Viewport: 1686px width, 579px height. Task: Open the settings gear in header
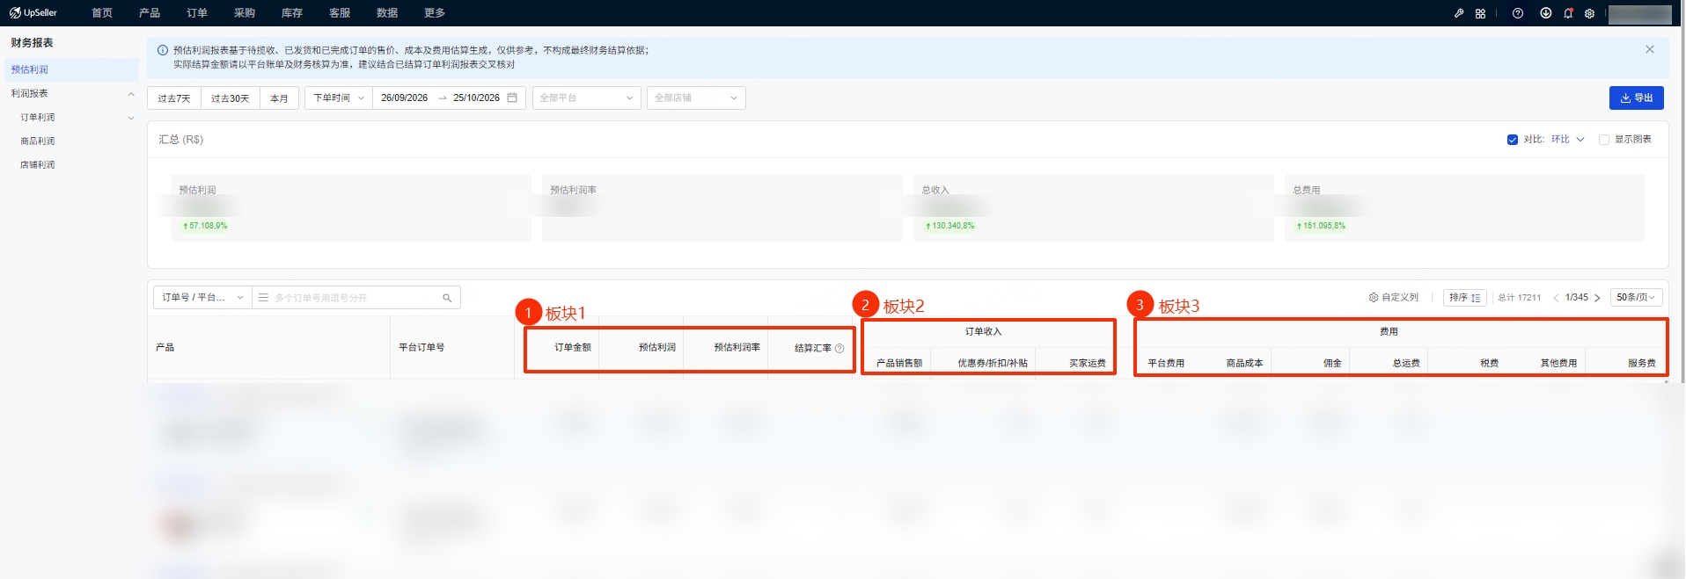coord(1589,13)
